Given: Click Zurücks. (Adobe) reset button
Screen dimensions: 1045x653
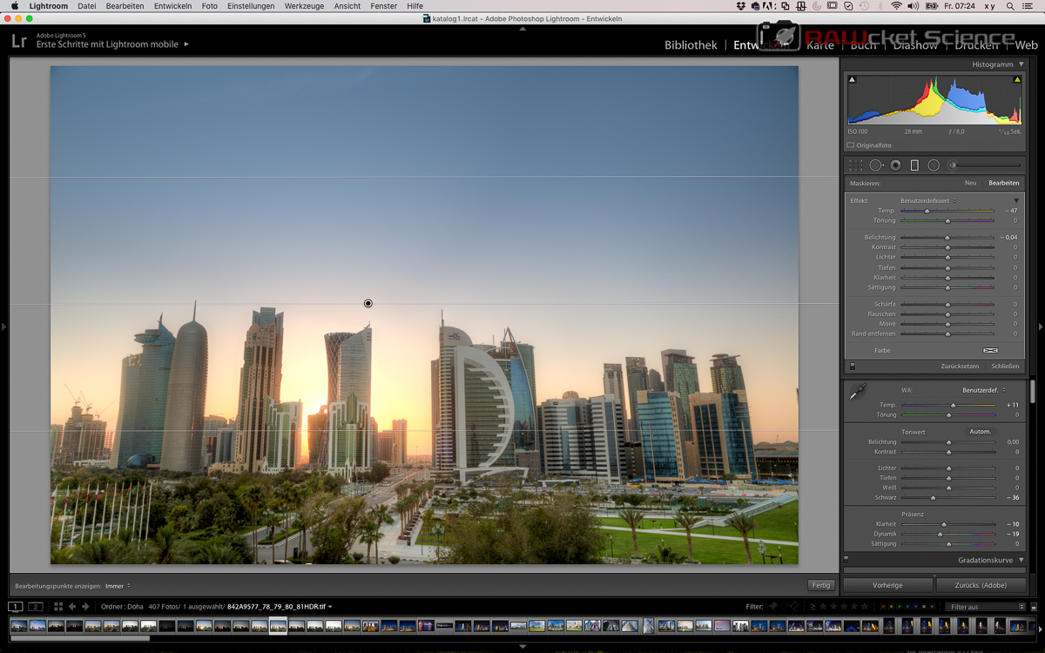Looking at the screenshot, I should [x=981, y=585].
